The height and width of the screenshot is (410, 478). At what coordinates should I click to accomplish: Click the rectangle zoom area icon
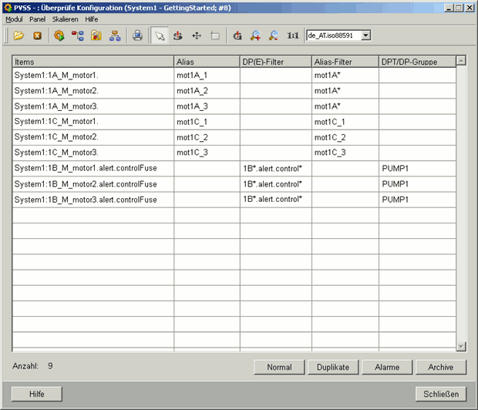click(215, 35)
